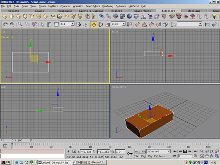Viewport: 220px width, 165px height.
Task: Click the Align tool icon
Action: (214, 24)
